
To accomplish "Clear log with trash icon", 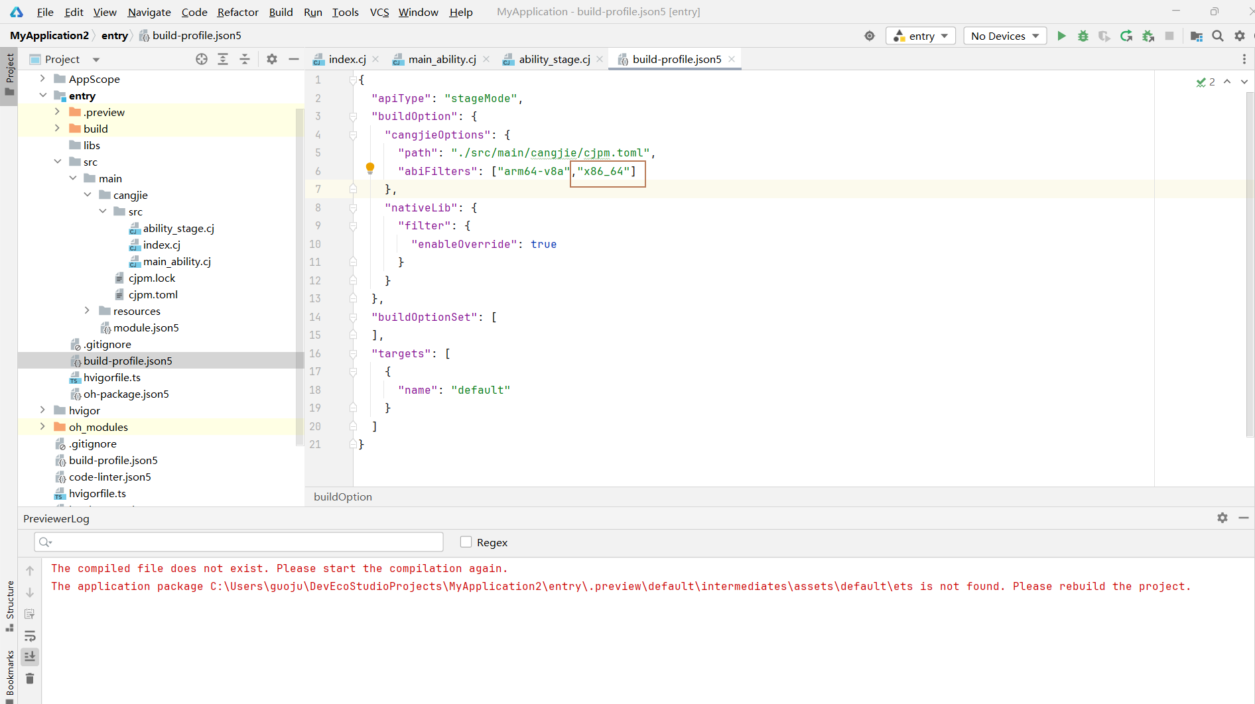I will [x=30, y=679].
